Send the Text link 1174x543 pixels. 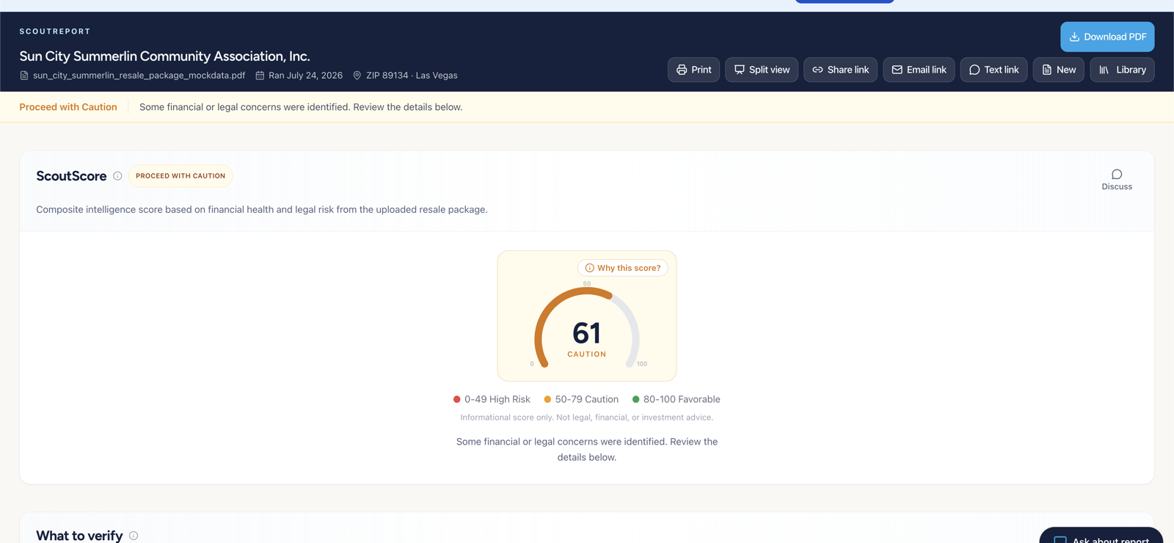(993, 70)
